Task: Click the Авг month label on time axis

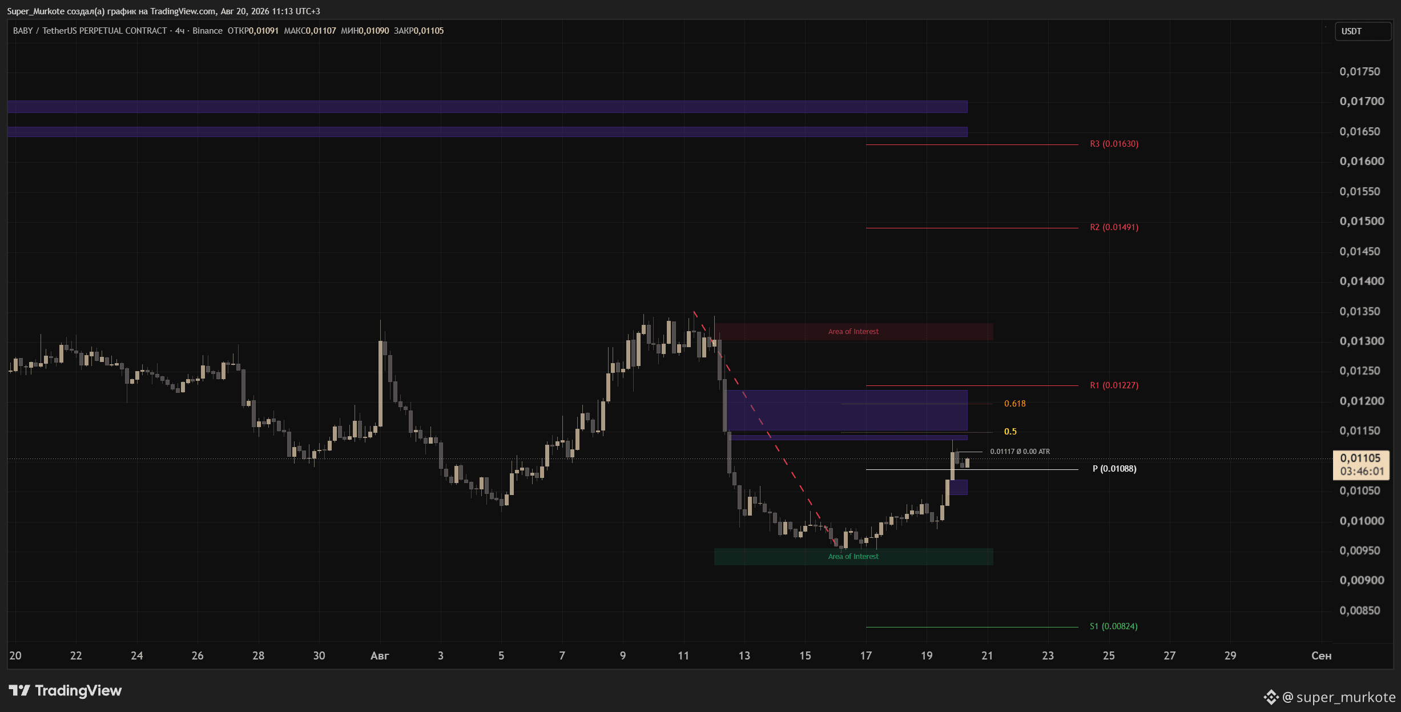Action: 380,656
